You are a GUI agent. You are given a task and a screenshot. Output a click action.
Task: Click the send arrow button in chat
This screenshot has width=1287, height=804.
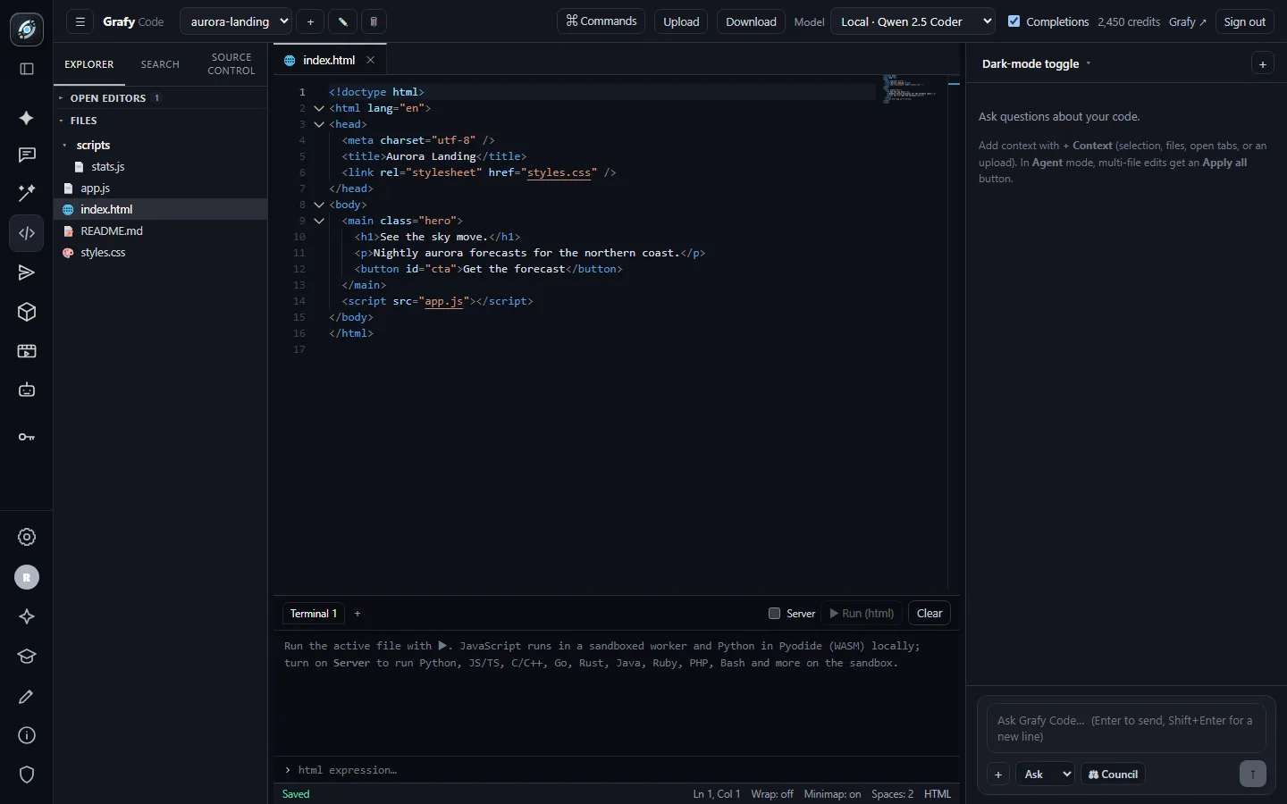[x=1252, y=774]
